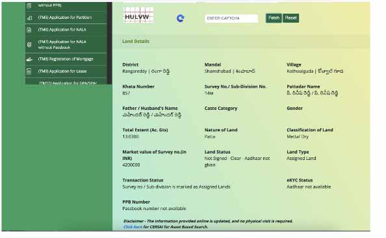
Task: Open (TM8) Registration of Mortgage
Action: [x=66, y=59]
